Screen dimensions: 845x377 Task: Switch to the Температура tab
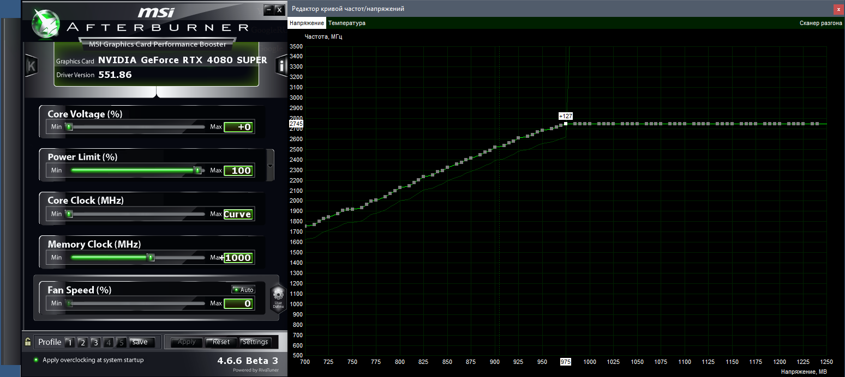point(347,23)
